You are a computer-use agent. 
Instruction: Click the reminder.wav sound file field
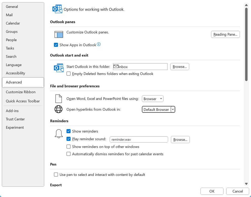(x=139, y=140)
